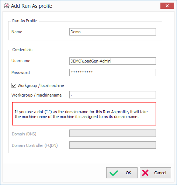This screenshot has height=185, width=177.
Task: Click into the Username field with DEMO\LoadGen-Admin
Action: click(112, 61)
